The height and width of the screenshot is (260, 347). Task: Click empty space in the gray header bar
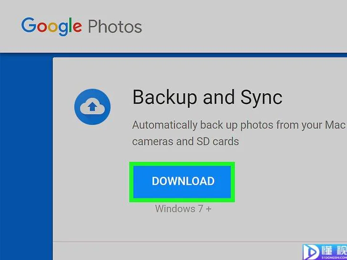[x=244, y=27]
